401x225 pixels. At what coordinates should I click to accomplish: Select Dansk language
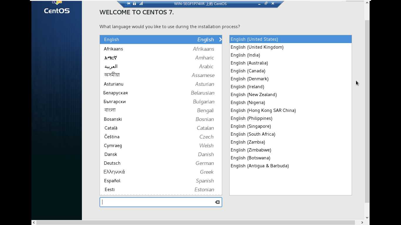coord(161,154)
